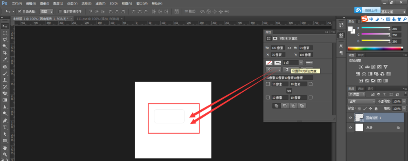This screenshot has width=408, height=161.
Task: Select the Gradient tool
Action: tap(4, 100)
